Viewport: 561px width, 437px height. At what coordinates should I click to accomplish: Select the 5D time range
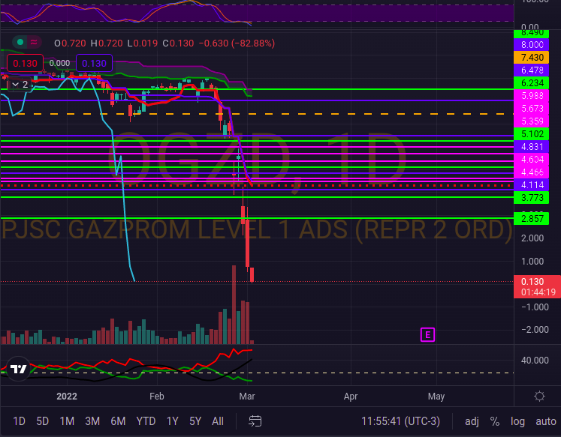43,421
